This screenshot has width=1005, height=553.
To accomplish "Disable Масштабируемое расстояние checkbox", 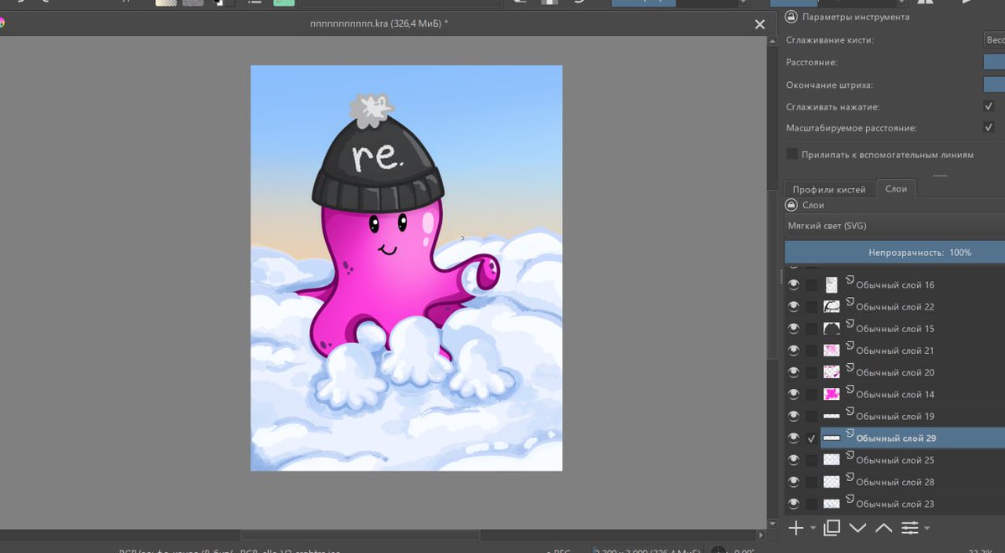I will click(988, 128).
